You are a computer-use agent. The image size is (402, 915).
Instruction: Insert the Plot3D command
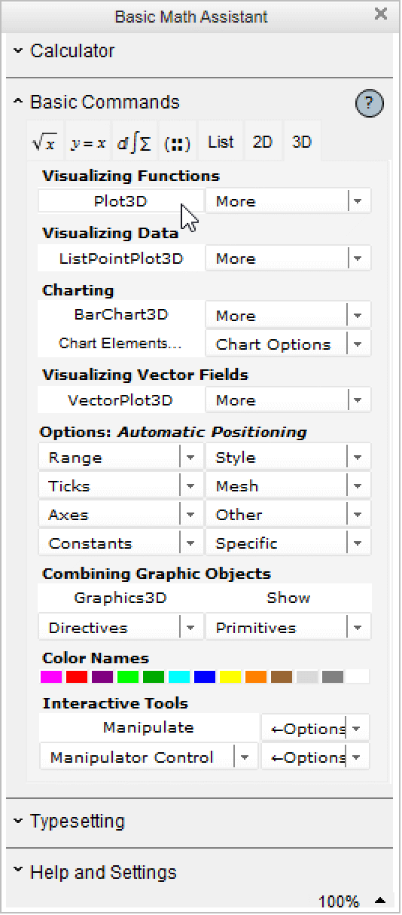(120, 201)
